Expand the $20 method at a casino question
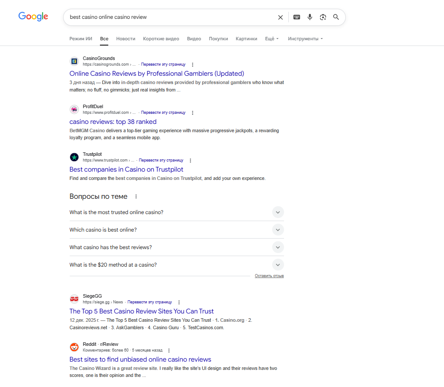 tap(176, 265)
